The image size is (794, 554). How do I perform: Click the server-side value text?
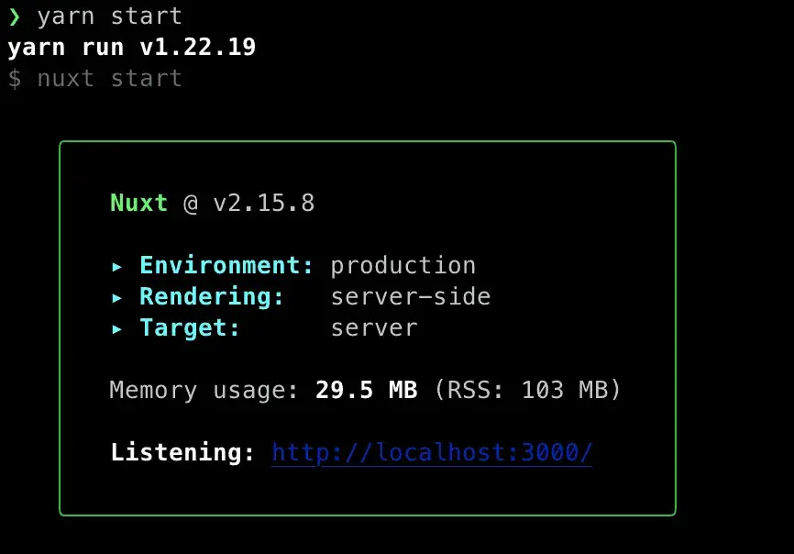[411, 297]
